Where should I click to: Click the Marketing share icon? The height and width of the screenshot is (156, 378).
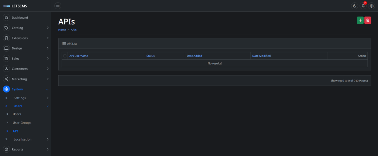coord(6,79)
